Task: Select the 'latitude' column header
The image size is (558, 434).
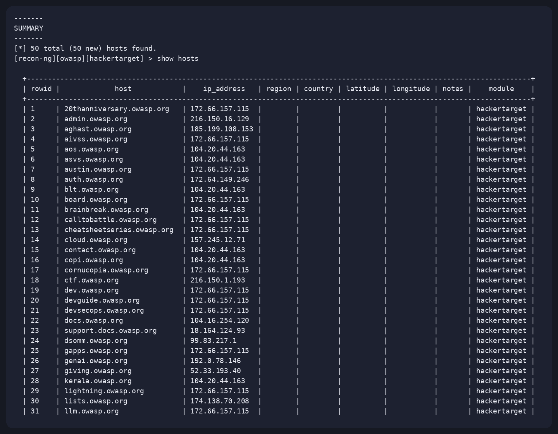Action: 363,89
